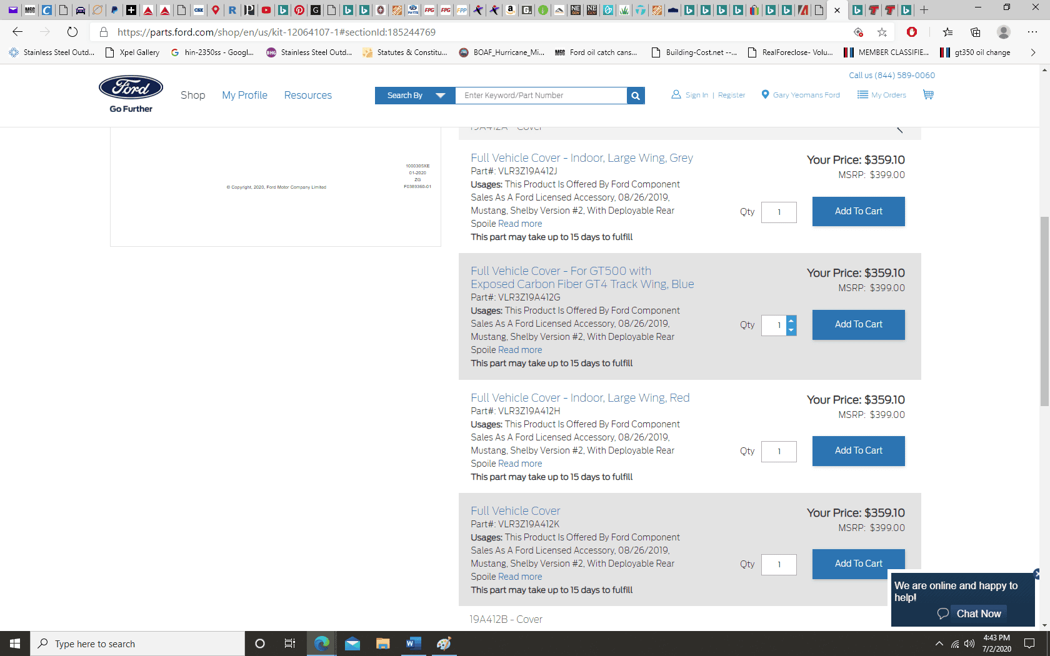
Task: Click the red adblock extension icon
Action: 912,32
